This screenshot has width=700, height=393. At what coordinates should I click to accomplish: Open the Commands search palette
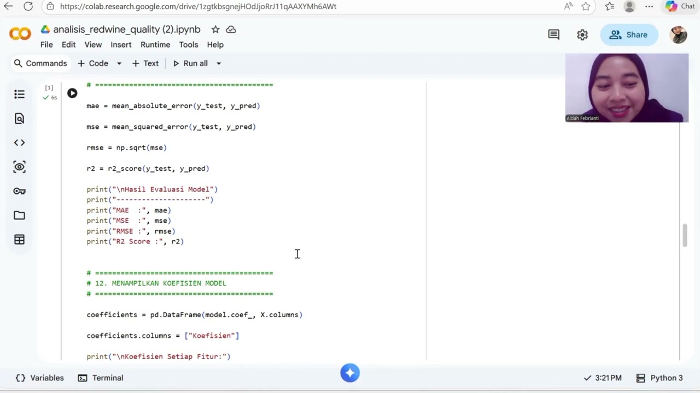[x=40, y=63]
